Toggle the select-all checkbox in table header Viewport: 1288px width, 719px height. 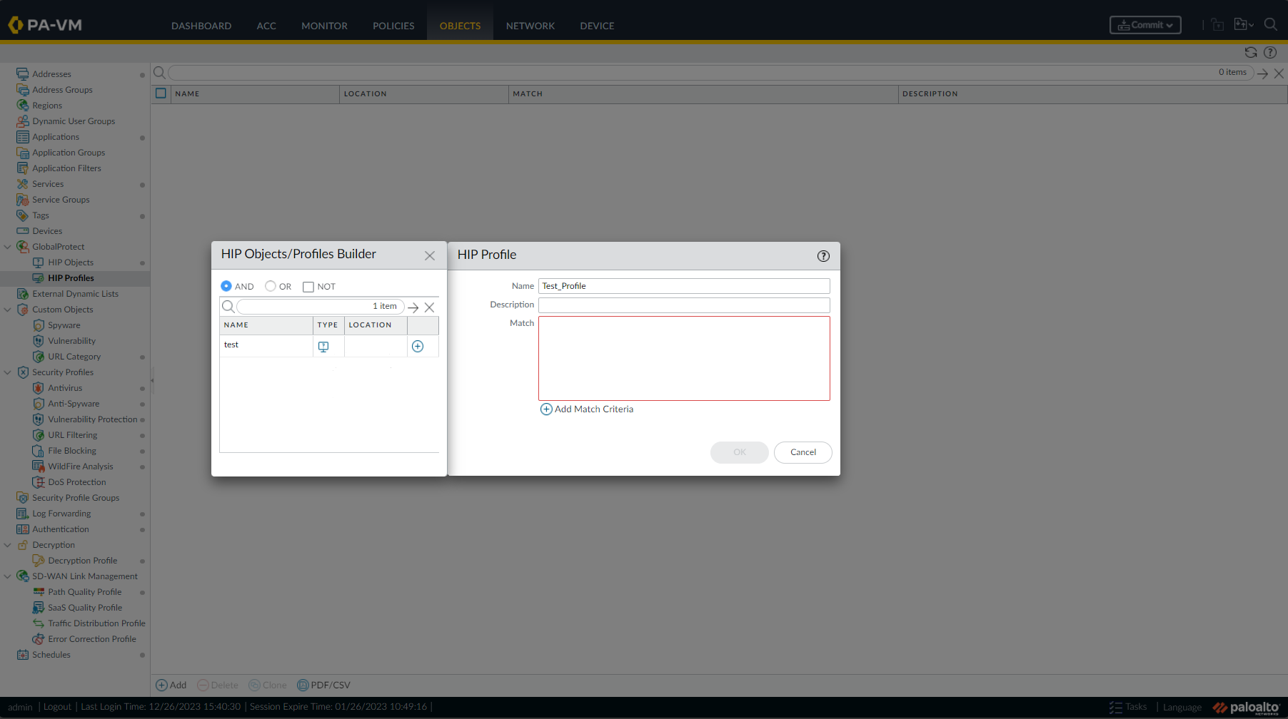(161, 93)
